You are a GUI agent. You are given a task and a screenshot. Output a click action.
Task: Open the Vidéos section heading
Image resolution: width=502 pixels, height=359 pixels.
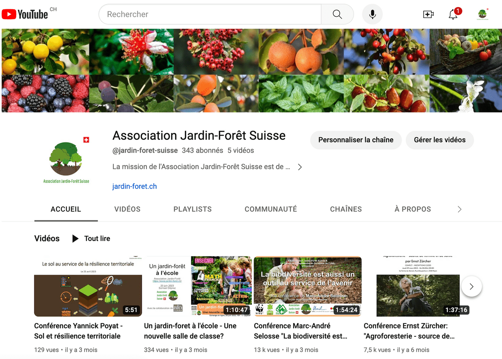[x=47, y=238]
